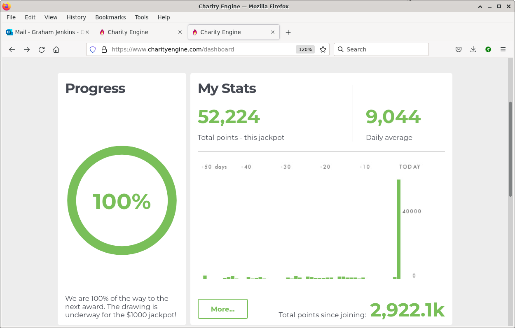Screen dimensions: 515x328
Task: Click the 2,922.1k total points value
Action: tap(407, 310)
